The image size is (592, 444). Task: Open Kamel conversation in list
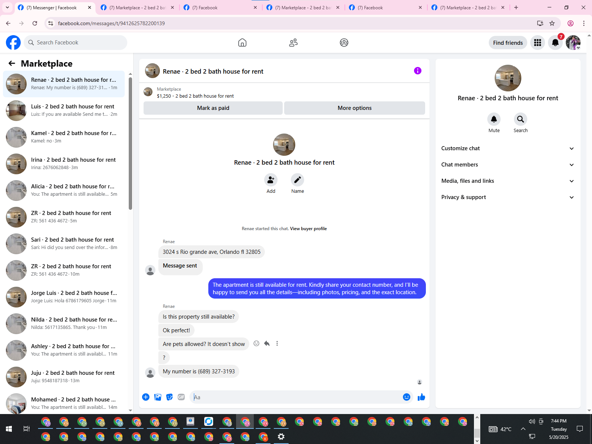tap(64, 137)
